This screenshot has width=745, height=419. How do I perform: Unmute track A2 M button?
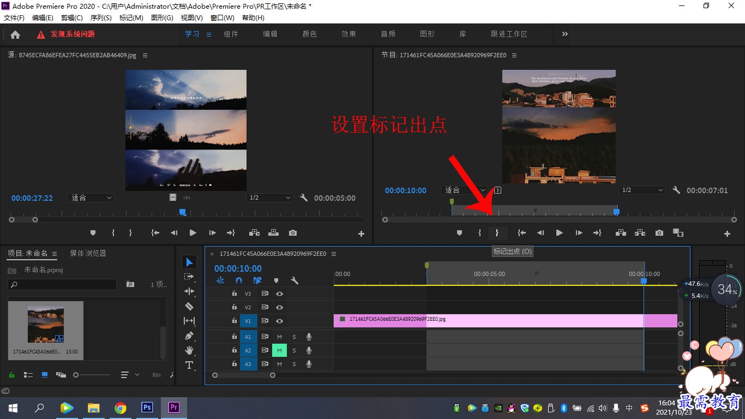[279, 350]
